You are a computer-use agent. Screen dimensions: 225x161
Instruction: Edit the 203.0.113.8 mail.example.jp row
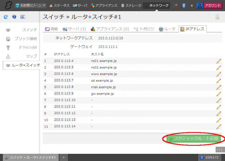point(218,87)
